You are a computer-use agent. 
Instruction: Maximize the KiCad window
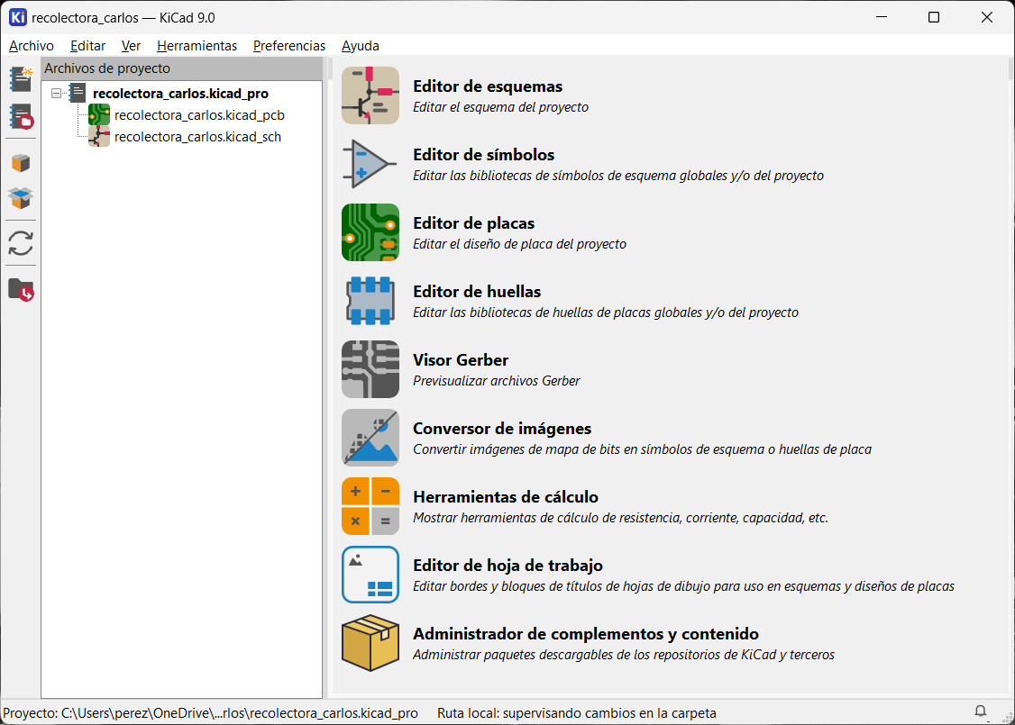[x=934, y=17]
